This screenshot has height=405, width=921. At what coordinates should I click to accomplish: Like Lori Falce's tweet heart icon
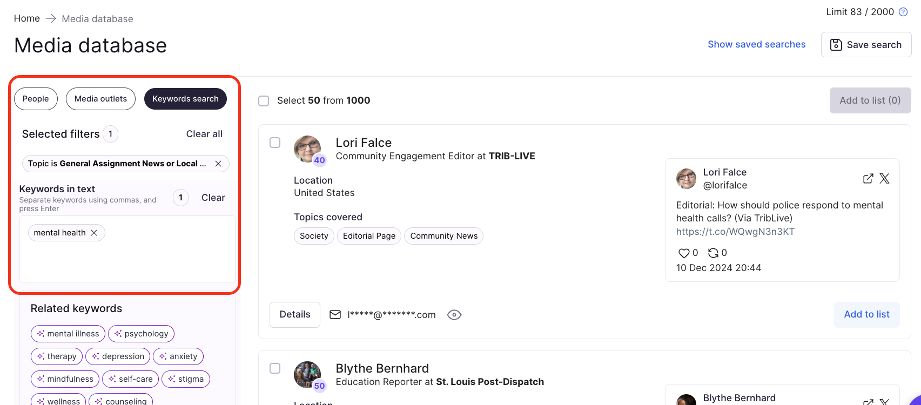click(x=684, y=253)
